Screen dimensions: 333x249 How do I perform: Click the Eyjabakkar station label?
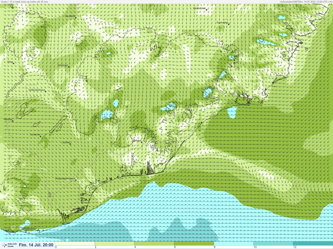point(222,23)
